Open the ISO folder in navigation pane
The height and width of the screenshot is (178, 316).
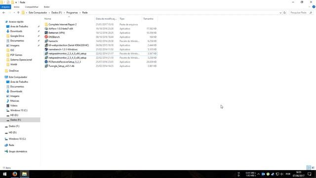(12, 50)
